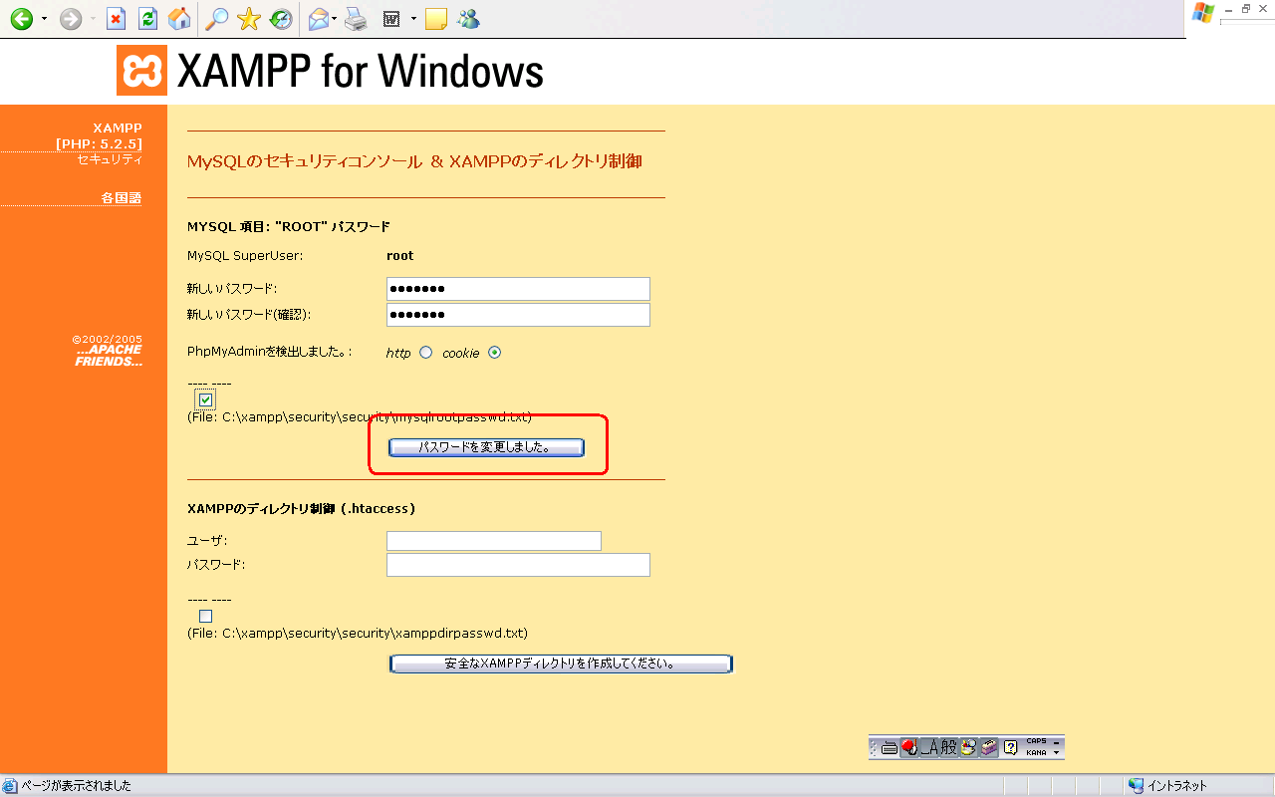The width and height of the screenshot is (1275, 797).
Task: Click 'ページが表示されました' status bar text
Action: coord(76,785)
